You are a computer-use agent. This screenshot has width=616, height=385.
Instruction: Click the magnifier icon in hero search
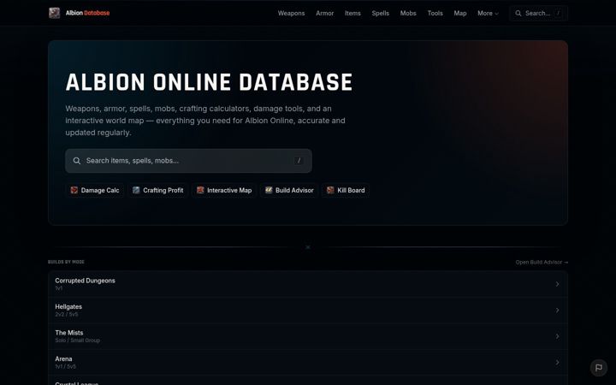[x=77, y=161]
